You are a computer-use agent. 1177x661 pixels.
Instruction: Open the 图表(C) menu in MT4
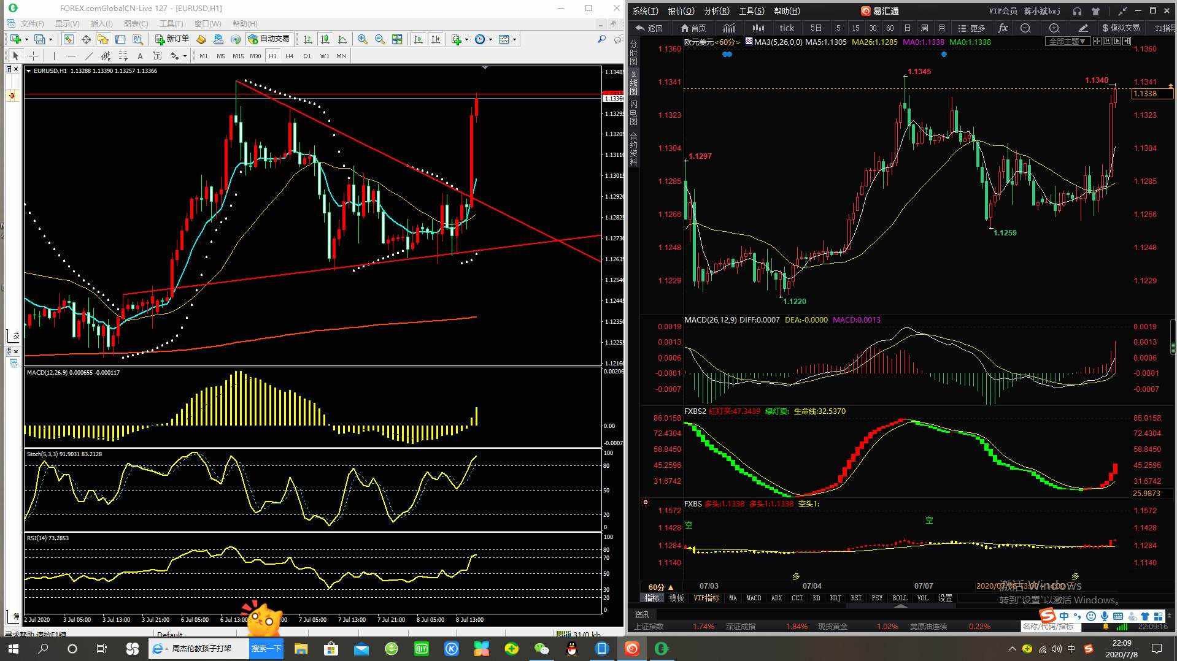136,23
